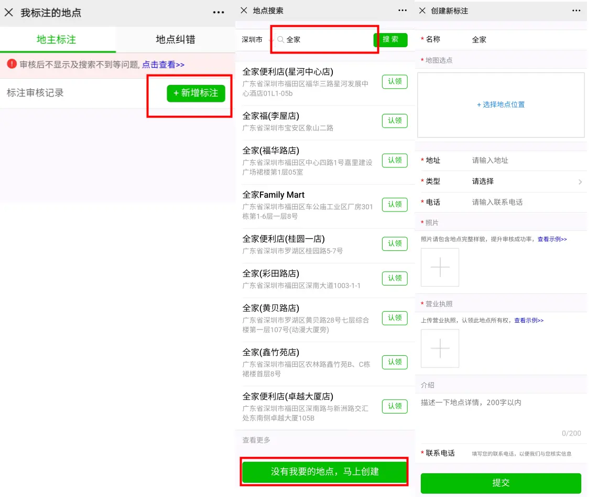Click + 选择地点位置 in map area
The image size is (598, 497).
tap(501, 105)
